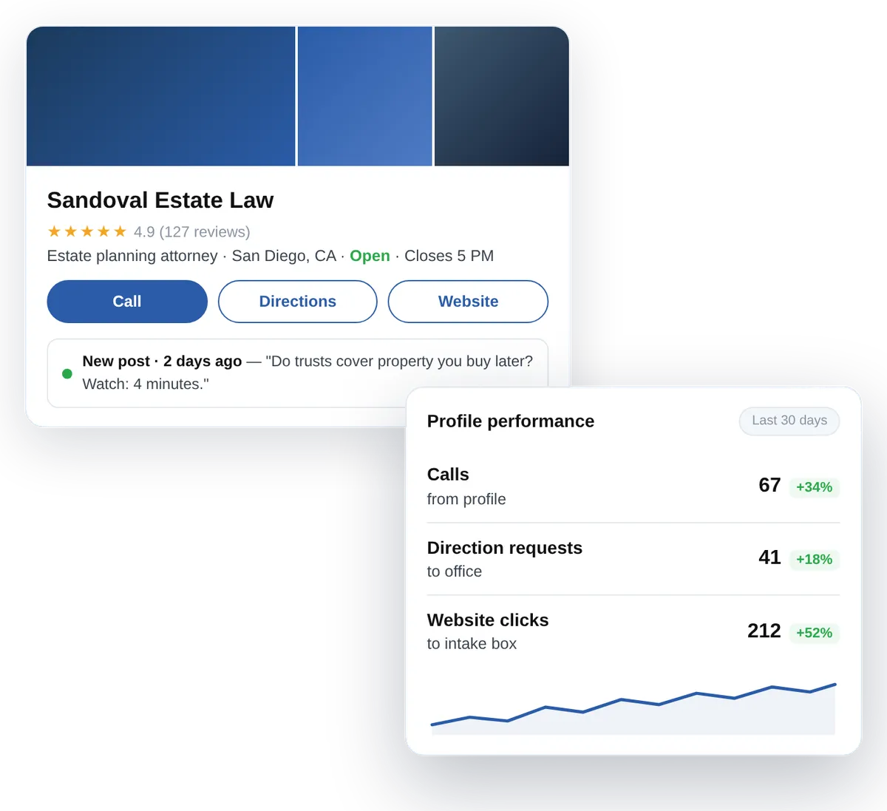Image resolution: width=887 pixels, height=811 pixels.
Task: Click the +34% calls badge
Action: pos(815,487)
